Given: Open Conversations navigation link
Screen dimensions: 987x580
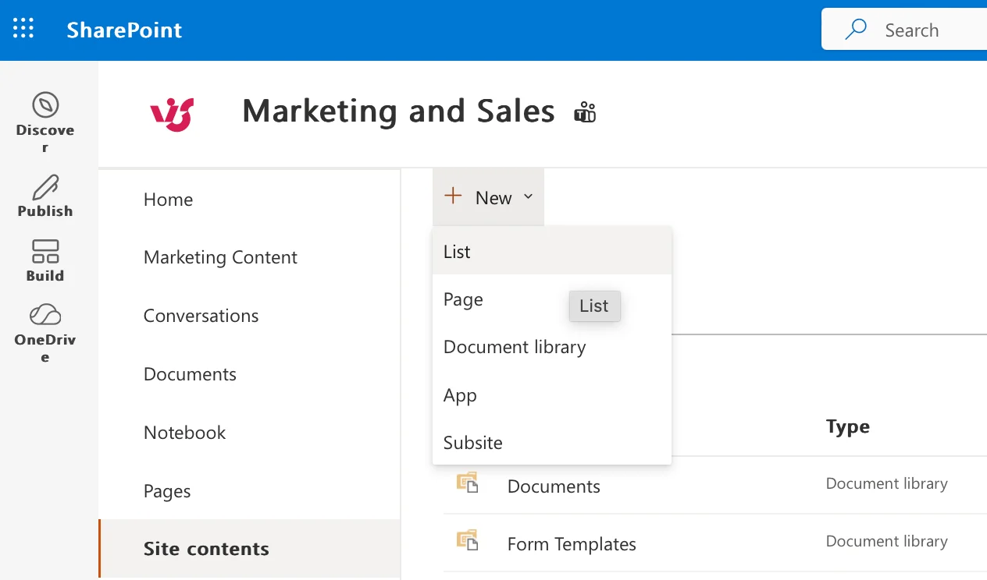Looking at the screenshot, I should (201, 316).
